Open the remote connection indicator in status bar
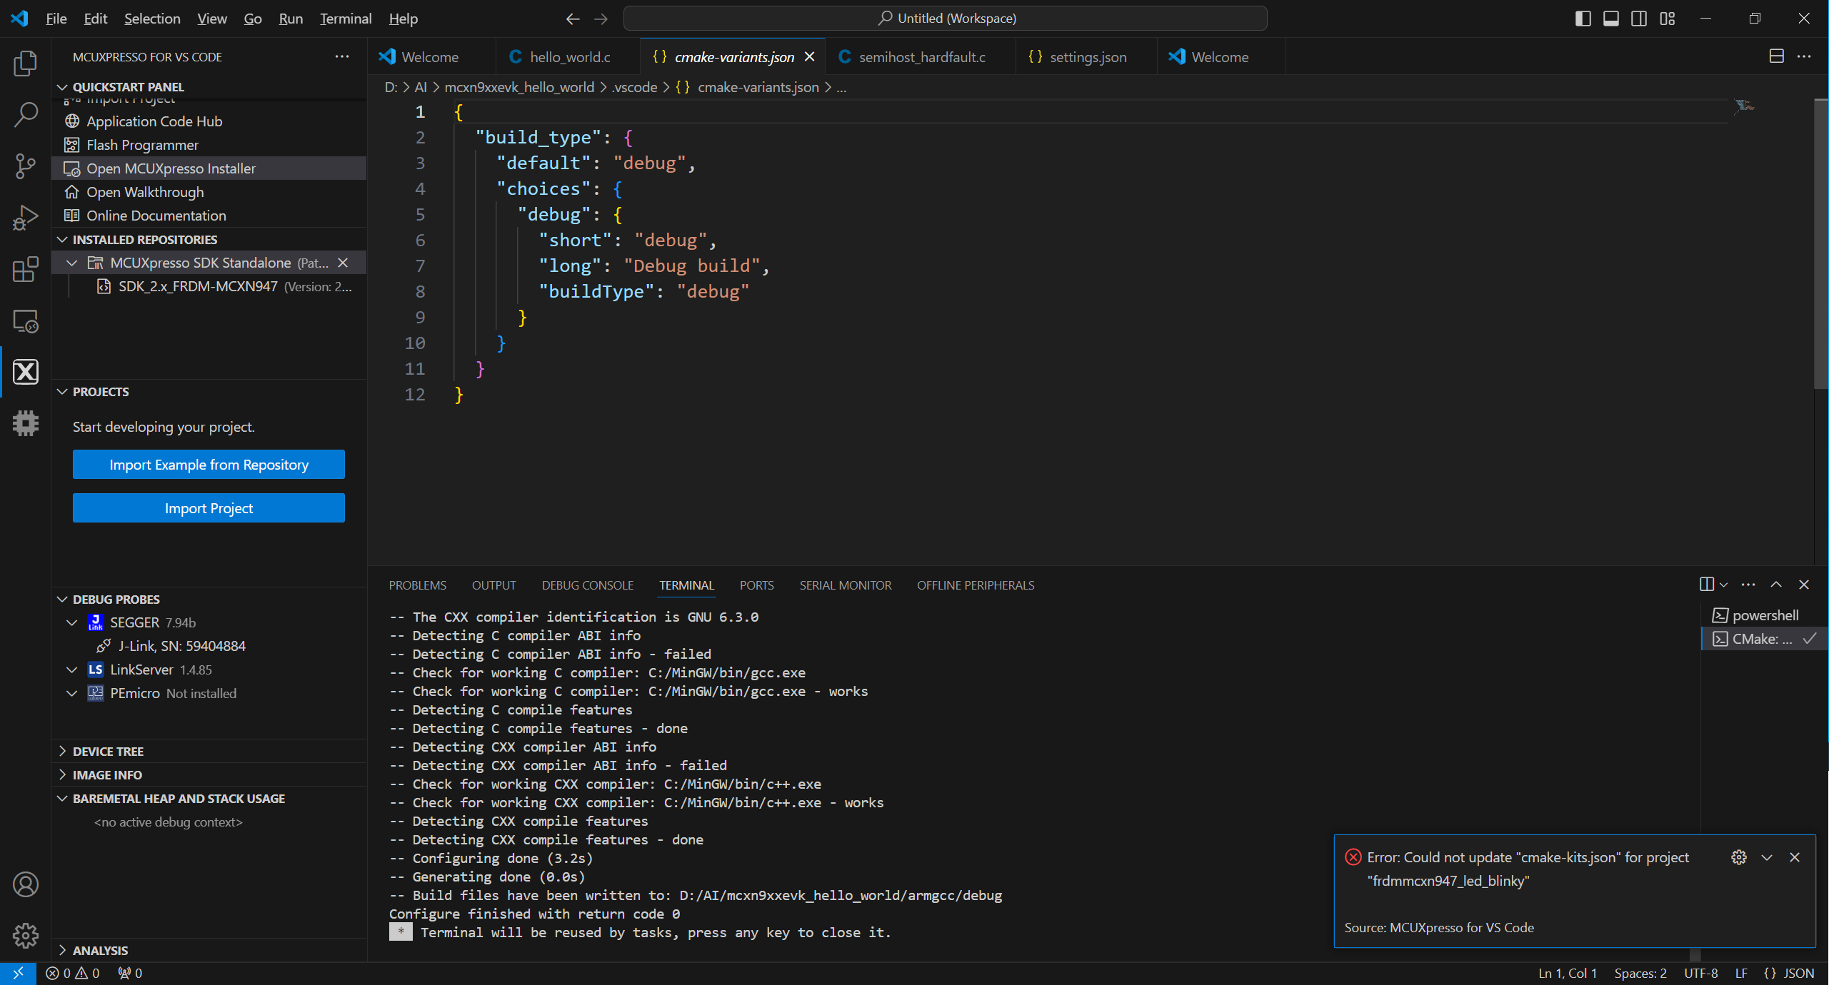1829x985 pixels. pos(19,972)
